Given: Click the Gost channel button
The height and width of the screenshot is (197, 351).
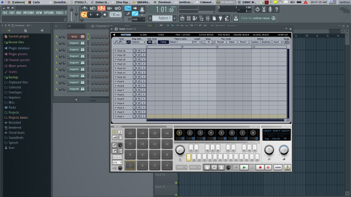Looking at the screenshot, I should click(76, 37).
